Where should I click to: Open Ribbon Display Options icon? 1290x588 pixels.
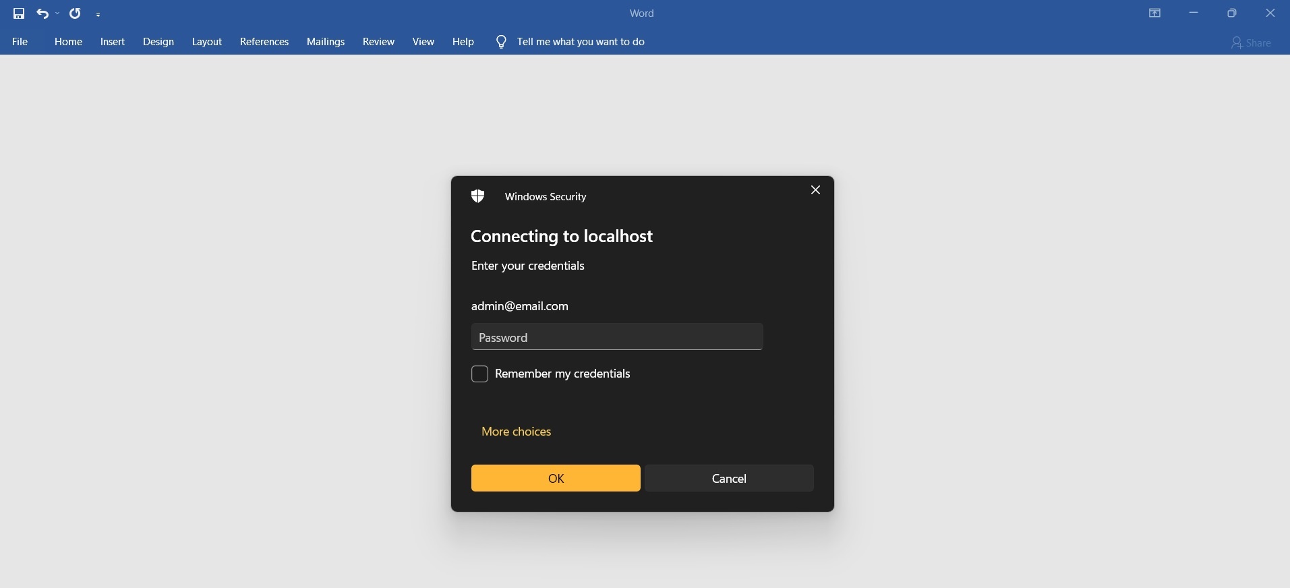pyautogui.click(x=1154, y=13)
